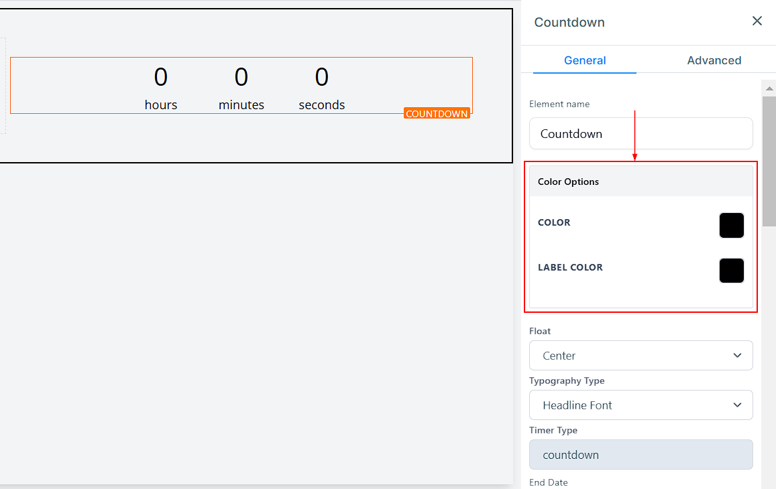Switch to the General tab
Image resolution: width=776 pixels, height=489 pixels.
coord(584,60)
